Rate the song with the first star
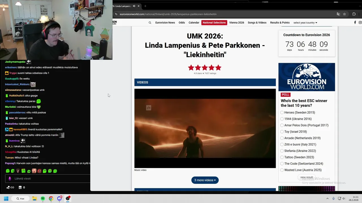 (x=191, y=68)
